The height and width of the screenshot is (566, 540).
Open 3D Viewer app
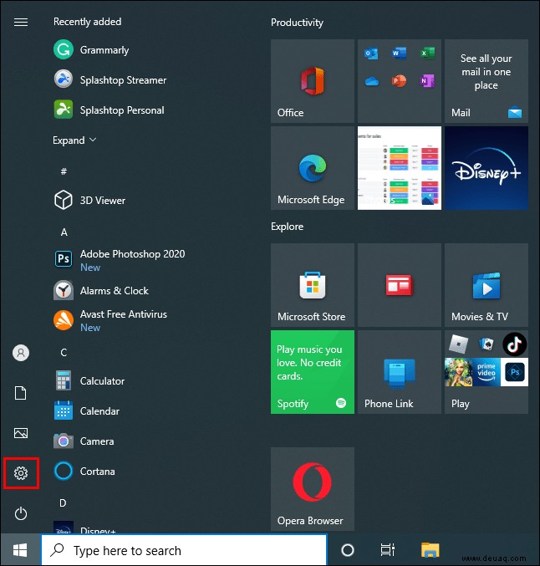[89, 200]
